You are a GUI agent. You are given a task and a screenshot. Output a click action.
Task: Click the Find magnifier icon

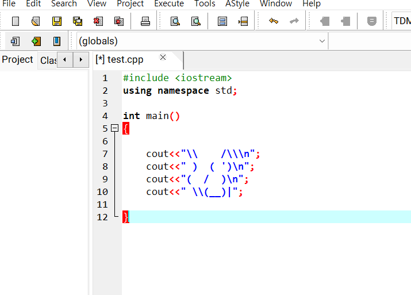coord(175,21)
